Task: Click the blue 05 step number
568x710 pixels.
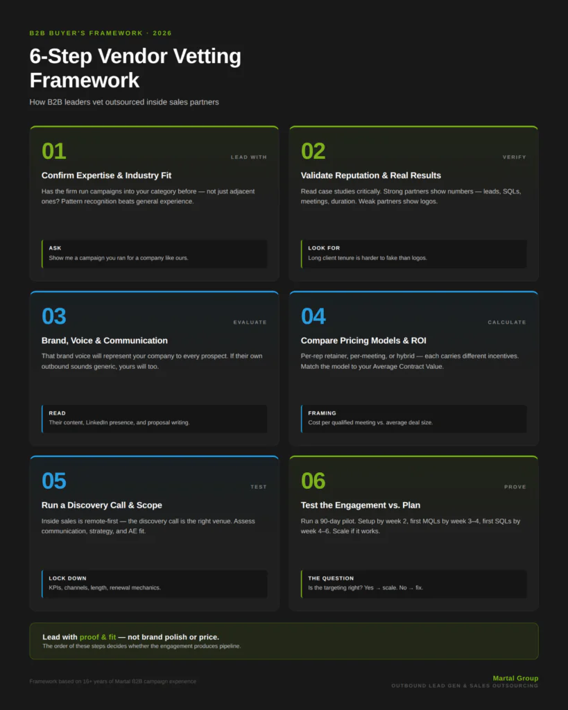Action: [x=54, y=481]
